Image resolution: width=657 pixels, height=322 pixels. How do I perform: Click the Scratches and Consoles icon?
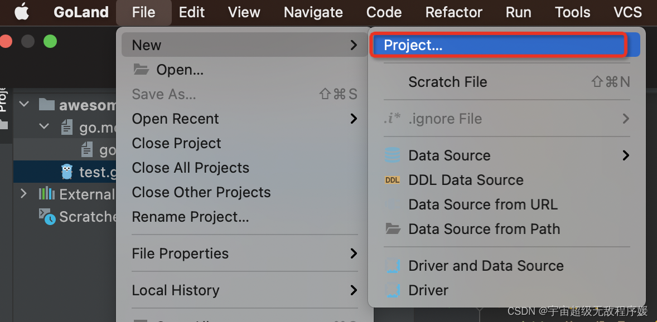pyautogui.click(x=47, y=217)
